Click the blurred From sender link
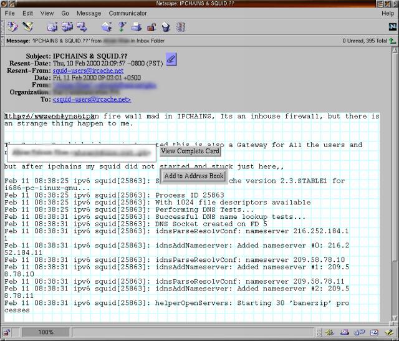The image size is (399, 341). [105, 85]
